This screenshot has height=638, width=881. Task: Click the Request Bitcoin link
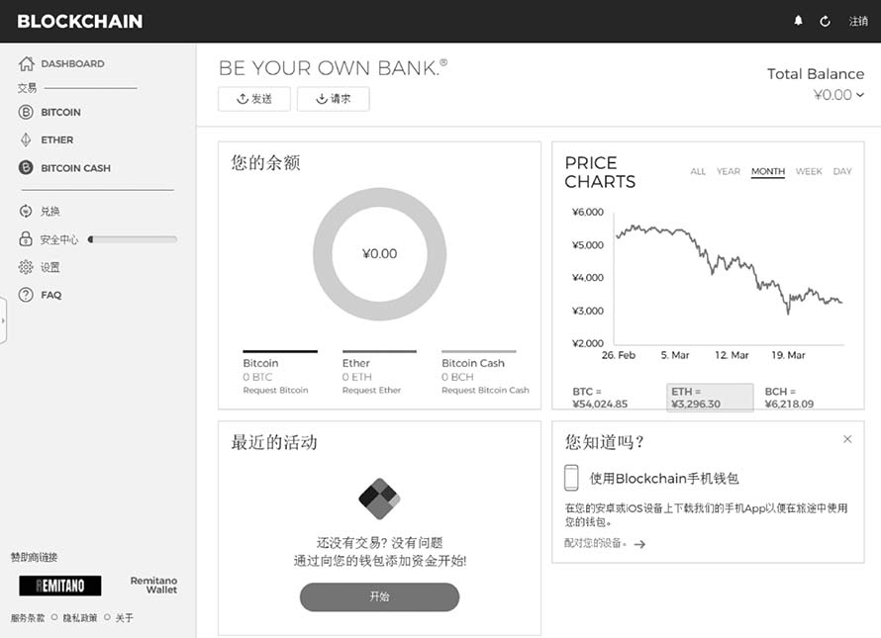click(x=275, y=390)
